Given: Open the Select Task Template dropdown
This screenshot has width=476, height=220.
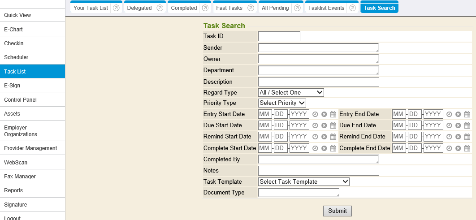Looking at the screenshot, I should click(x=303, y=181).
